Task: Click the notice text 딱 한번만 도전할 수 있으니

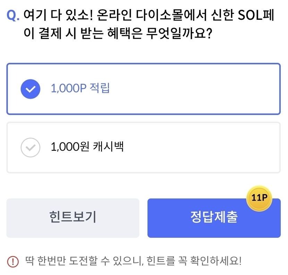Action: (84, 261)
